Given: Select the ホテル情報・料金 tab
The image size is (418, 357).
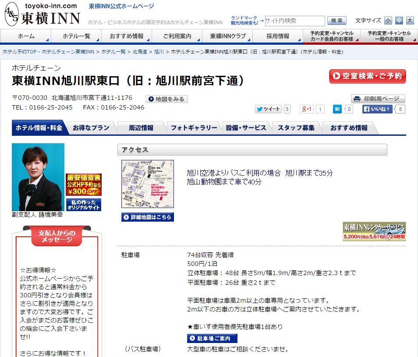Looking at the screenshot, I should pos(39,128).
